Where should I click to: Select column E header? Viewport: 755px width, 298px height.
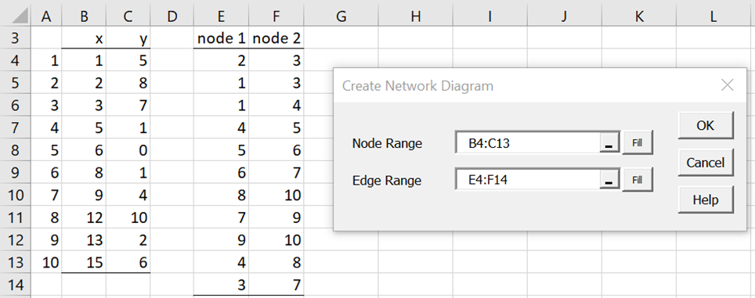pyautogui.click(x=221, y=16)
